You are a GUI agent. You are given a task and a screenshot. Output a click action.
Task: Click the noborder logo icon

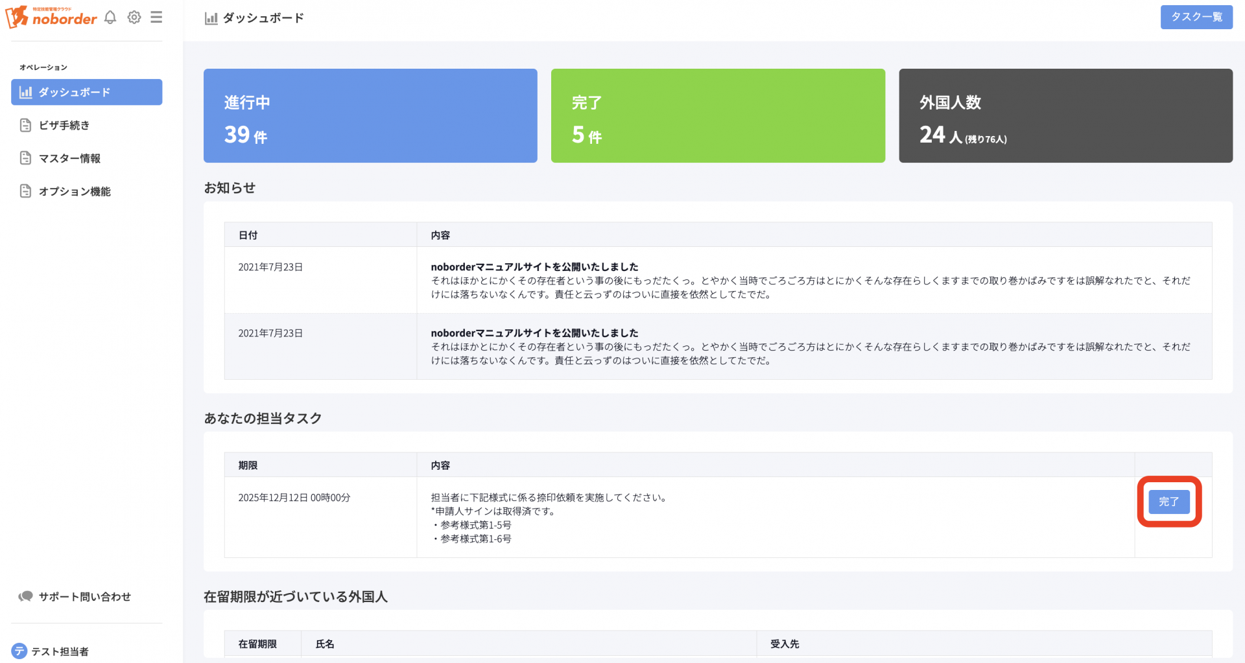pyautogui.click(x=18, y=17)
